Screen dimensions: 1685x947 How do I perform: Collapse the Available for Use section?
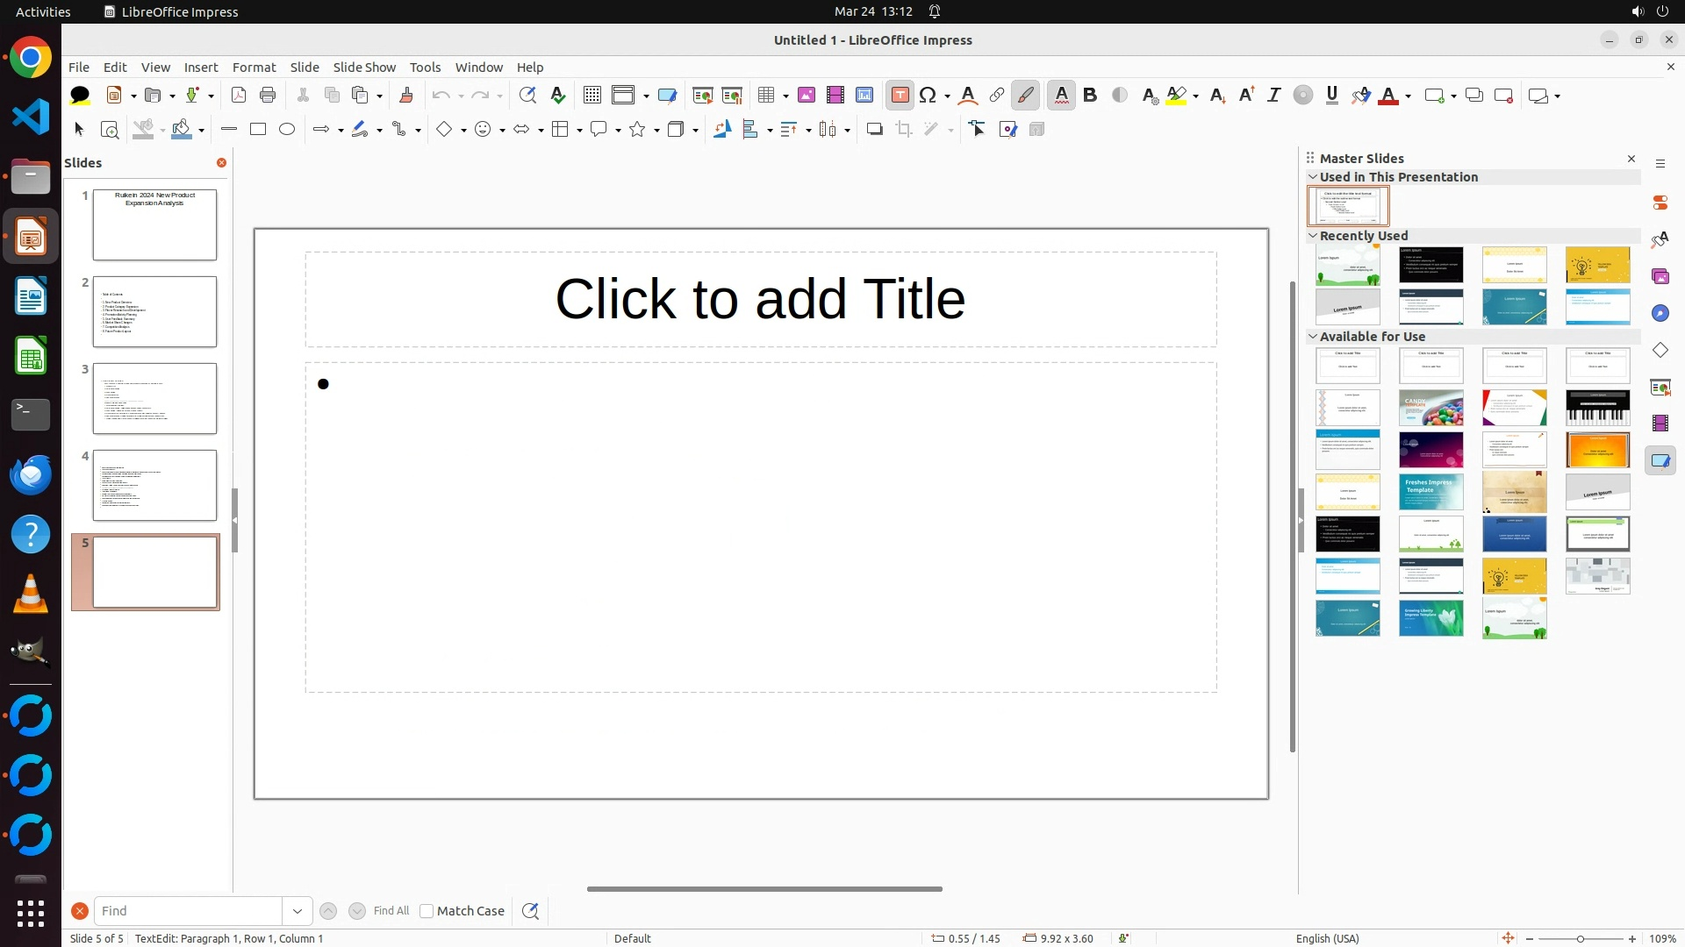pos(1313,337)
